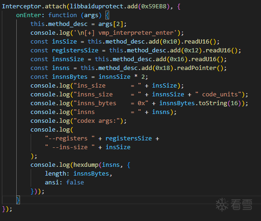Click 'insnsSize' in its const declaration
This screenshot has width=261, height=221.
(x=68, y=59)
